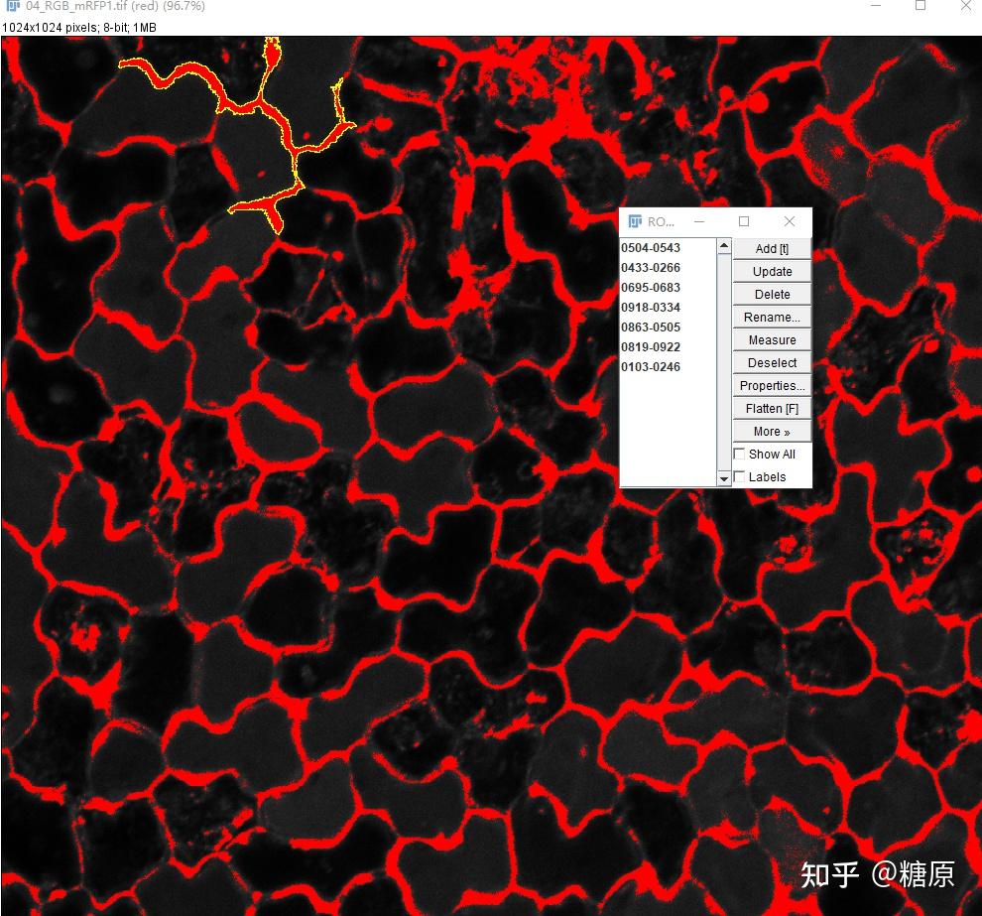Select ROI 0103-0246 in the list
The width and height of the screenshot is (982, 916).
pyautogui.click(x=650, y=366)
